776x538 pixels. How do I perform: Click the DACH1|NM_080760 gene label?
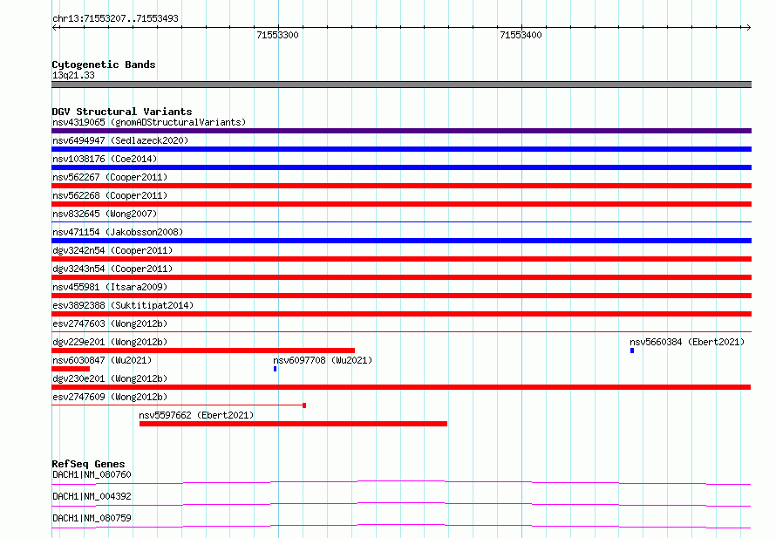pyautogui.click(x=92, y=474)
